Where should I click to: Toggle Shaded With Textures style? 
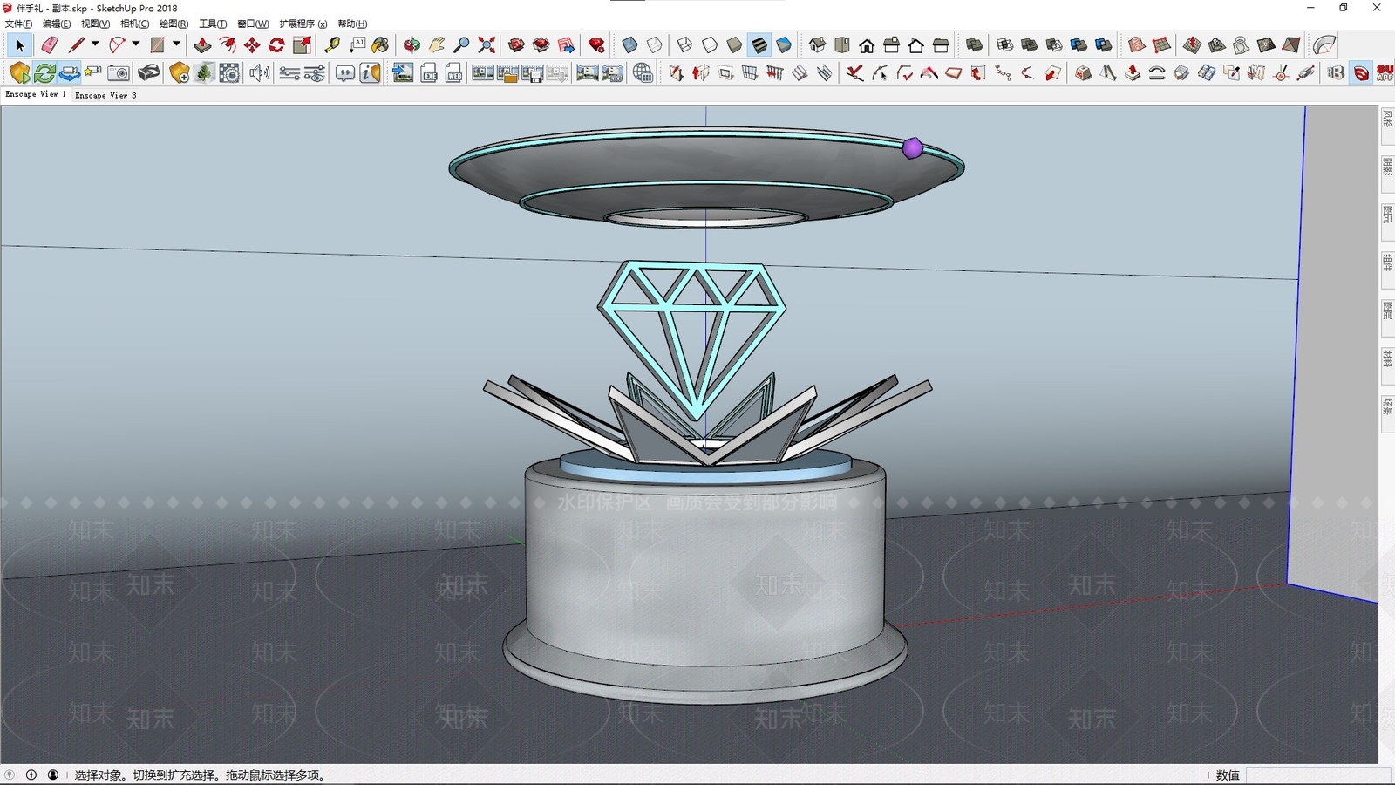click(759, 45)
